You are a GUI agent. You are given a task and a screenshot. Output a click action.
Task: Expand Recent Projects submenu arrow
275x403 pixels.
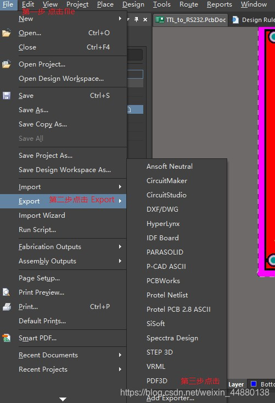(120, 369)
